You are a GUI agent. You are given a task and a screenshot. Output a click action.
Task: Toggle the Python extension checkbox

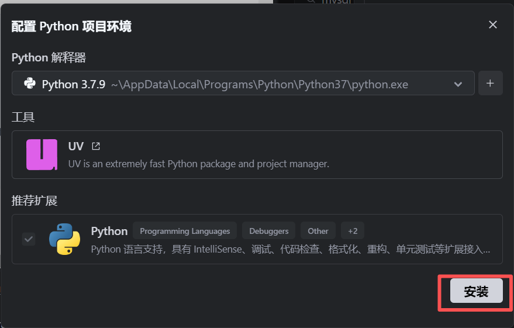29,239
